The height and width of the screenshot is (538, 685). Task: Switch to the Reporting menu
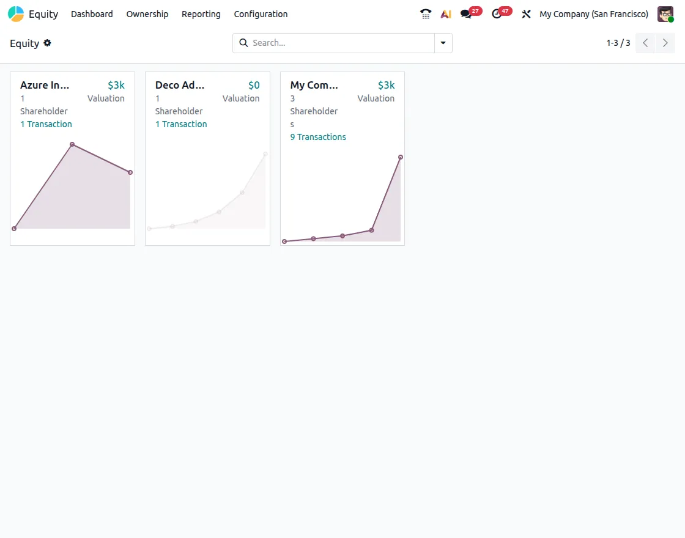[201, 13]
